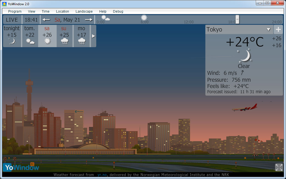Click the 18:41 time display

point(31,20)
